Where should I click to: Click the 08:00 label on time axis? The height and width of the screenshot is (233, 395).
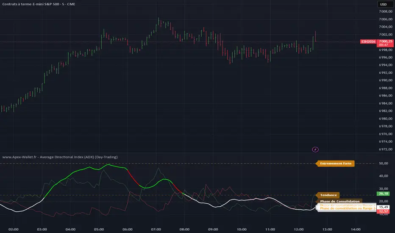tap(184, 229)
